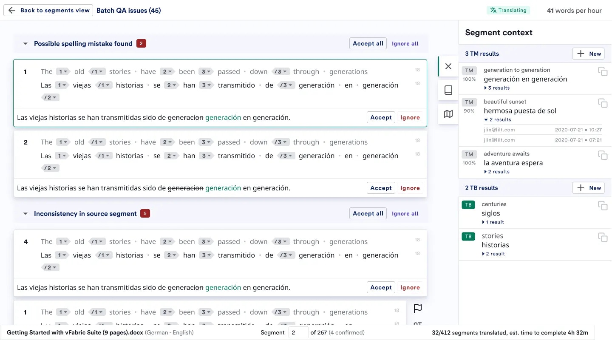Click the segment number input field

(298, 332)
